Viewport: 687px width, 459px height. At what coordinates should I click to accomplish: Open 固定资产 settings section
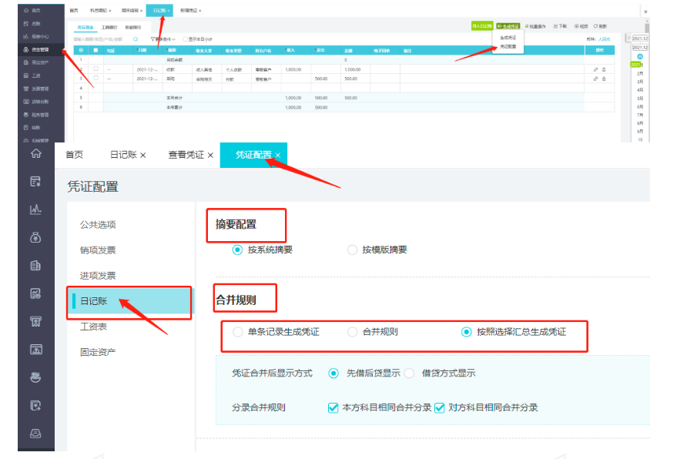(98, 352)
